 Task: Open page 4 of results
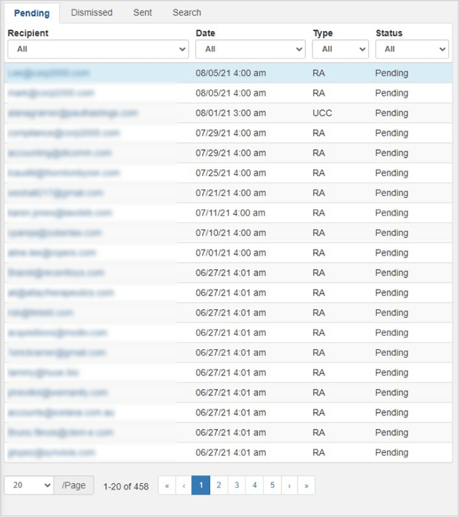(x=255, y=485)
